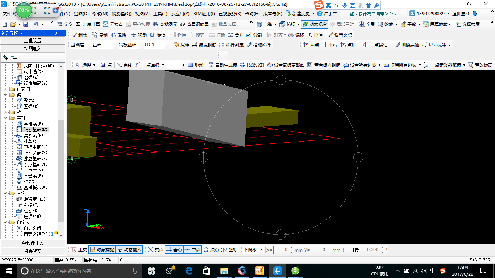495x278 pixels.
Task: Toggle 中点 midpoint snap
Action: pos(192,250)
